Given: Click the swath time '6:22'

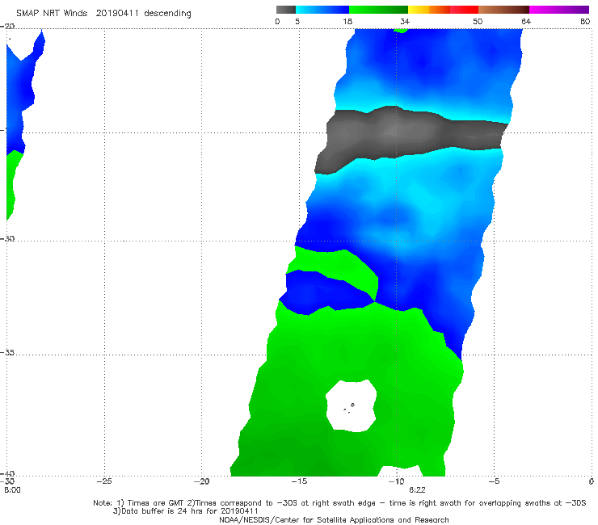Looking at the screenshot, I should 417,490.
